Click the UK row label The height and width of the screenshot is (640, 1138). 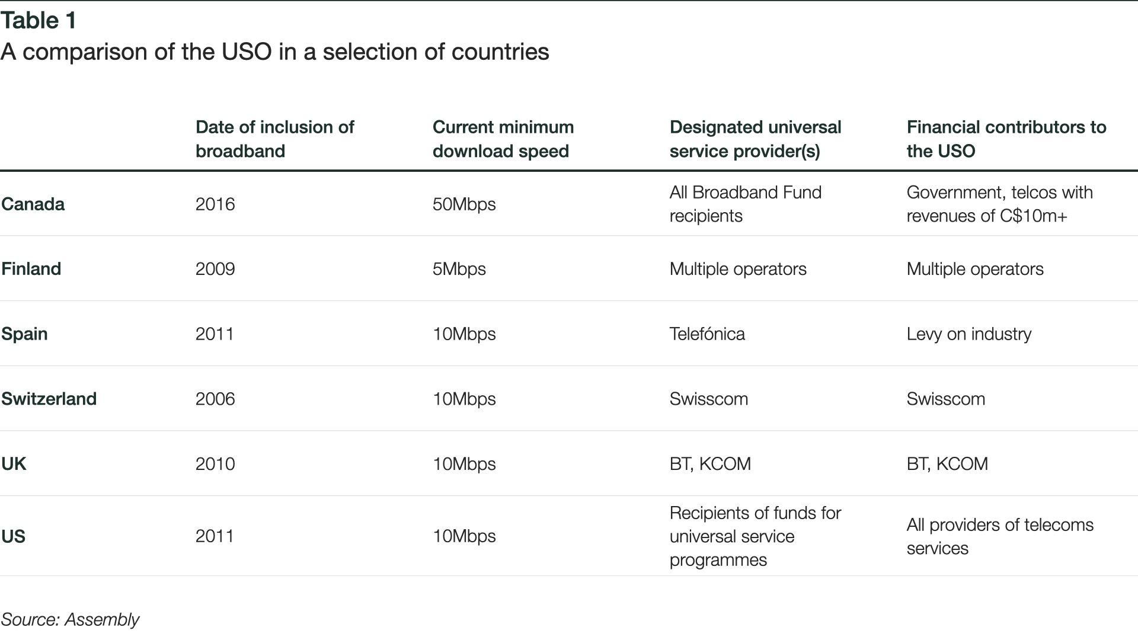(x=14, y=463)
